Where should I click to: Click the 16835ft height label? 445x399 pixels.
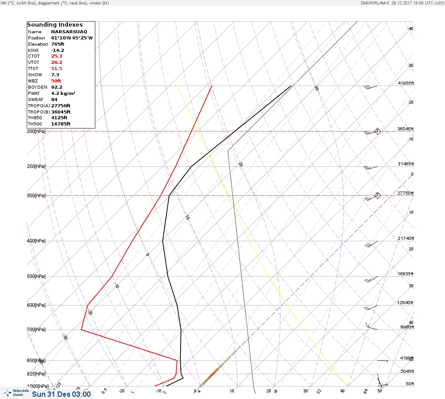click(x=406, y=274)
